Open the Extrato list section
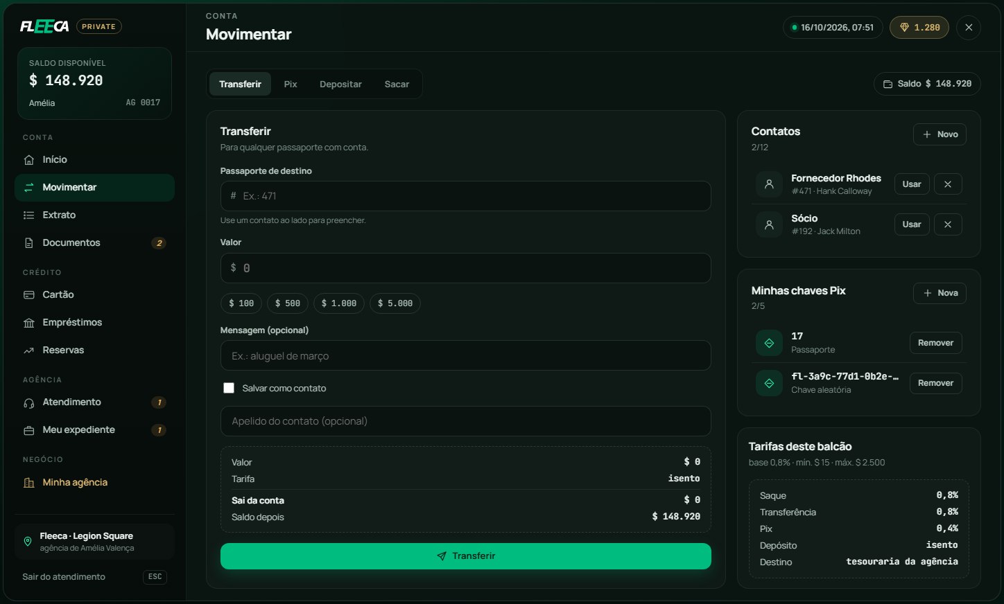Screen dimensions: 1004x604 pyautogui.click(x=94, y=215)
